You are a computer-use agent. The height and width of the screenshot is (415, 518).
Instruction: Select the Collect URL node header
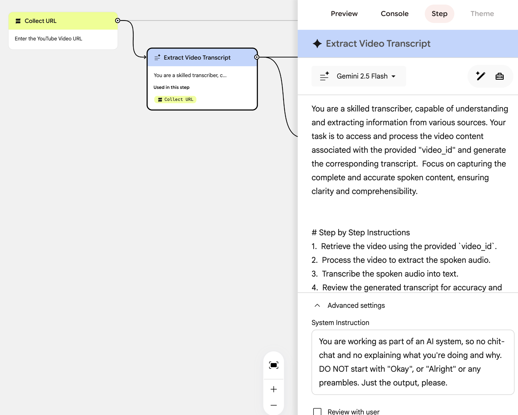63,21
